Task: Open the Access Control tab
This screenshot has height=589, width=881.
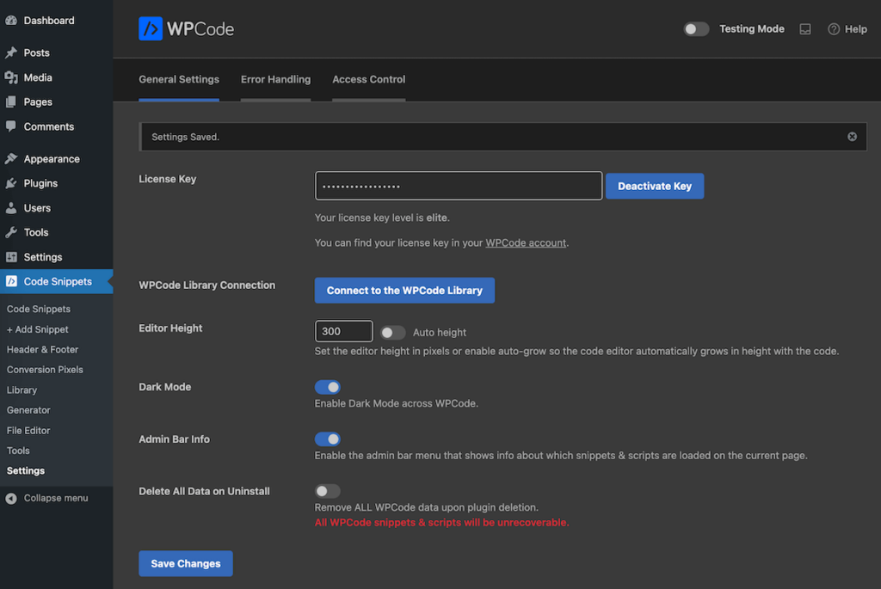Action: [368, 79]
